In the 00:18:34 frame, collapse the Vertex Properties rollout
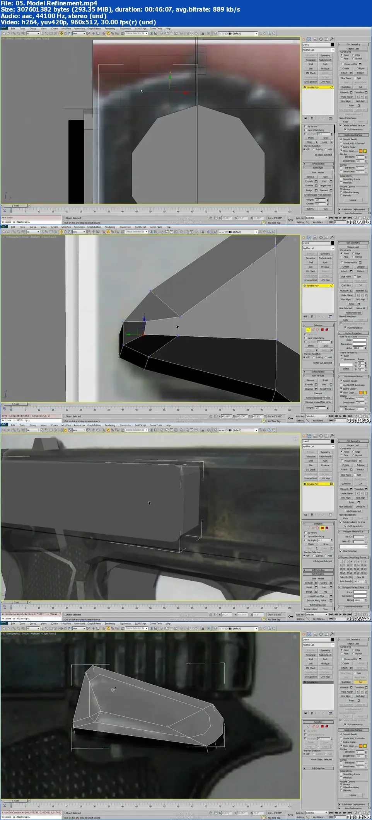This screenshot has width=372, height=820. [353, 333]
